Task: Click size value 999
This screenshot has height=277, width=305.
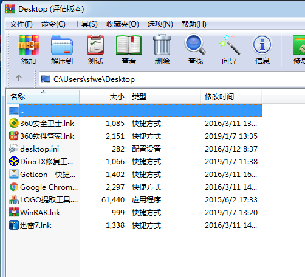Action: pyautogui.click(x=118, y=213)
